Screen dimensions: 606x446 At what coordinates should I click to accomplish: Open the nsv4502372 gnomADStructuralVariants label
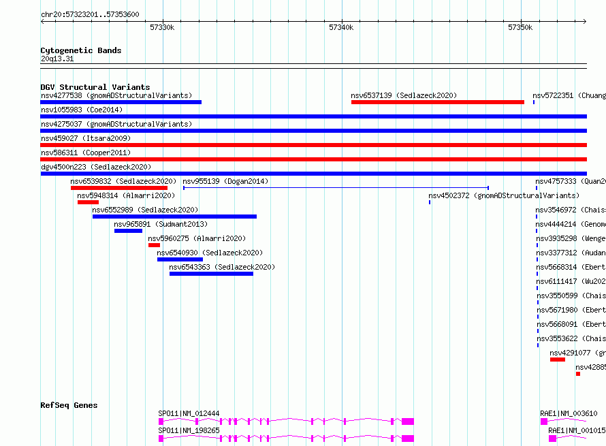point(504,195)
